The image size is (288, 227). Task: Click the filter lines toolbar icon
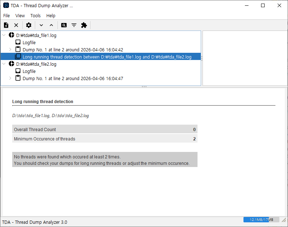click(x=74, y=25)
